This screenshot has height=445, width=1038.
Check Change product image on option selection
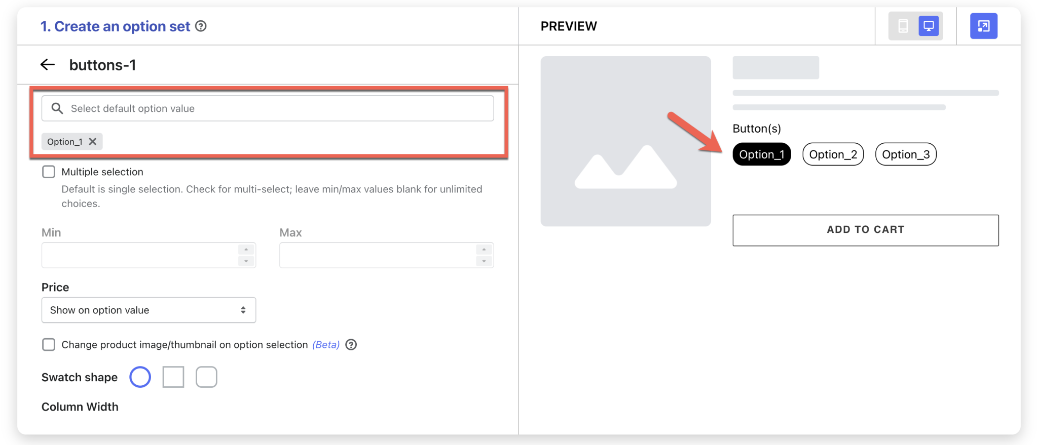click(x=49, y=345)
